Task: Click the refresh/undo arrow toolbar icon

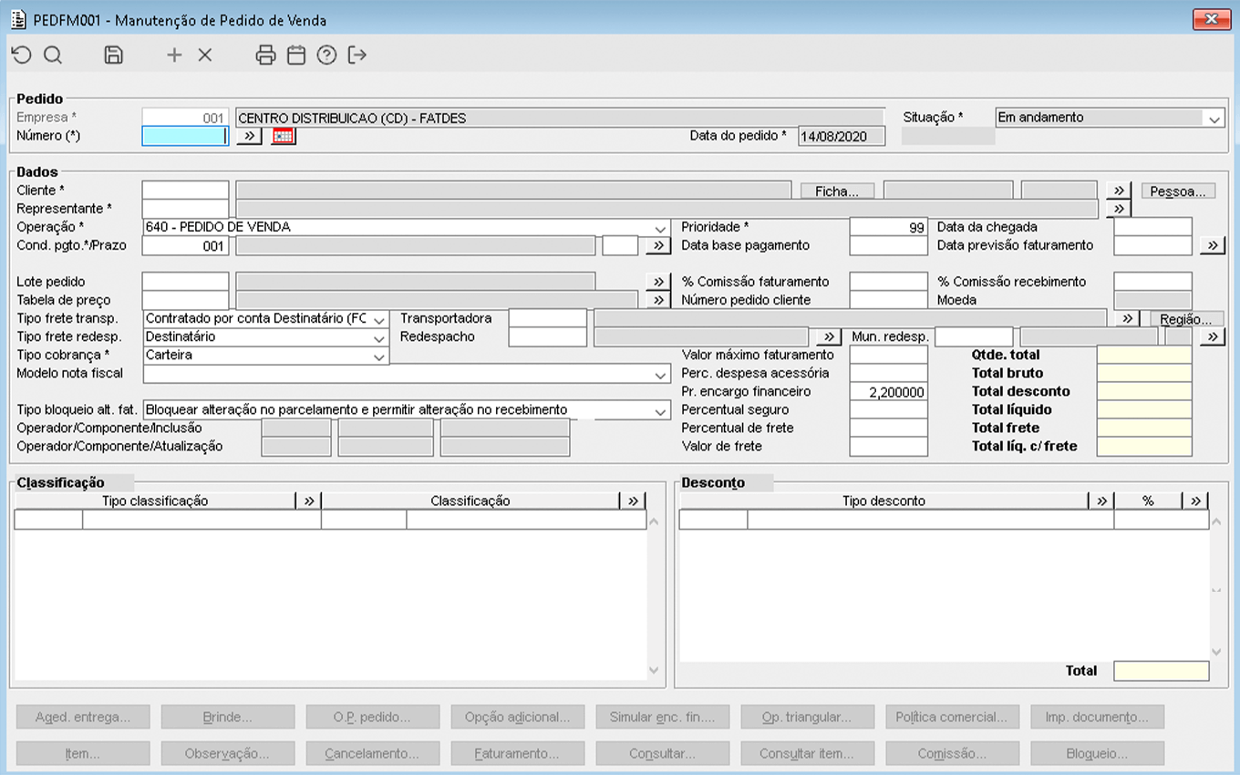Action: 21,56
